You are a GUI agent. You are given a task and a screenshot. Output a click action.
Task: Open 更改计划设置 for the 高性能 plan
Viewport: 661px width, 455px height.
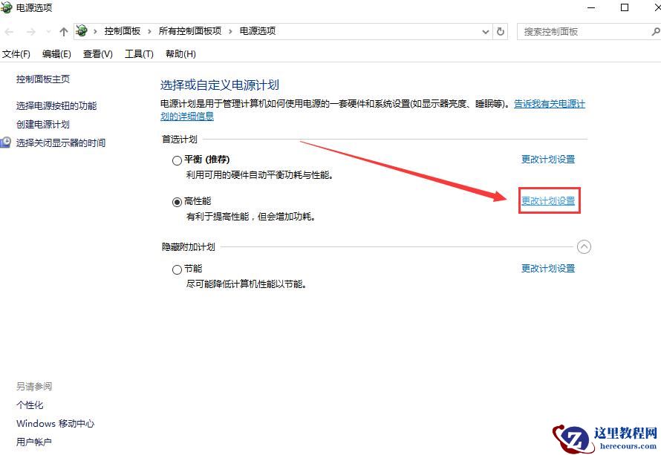(x=549, y=201)
